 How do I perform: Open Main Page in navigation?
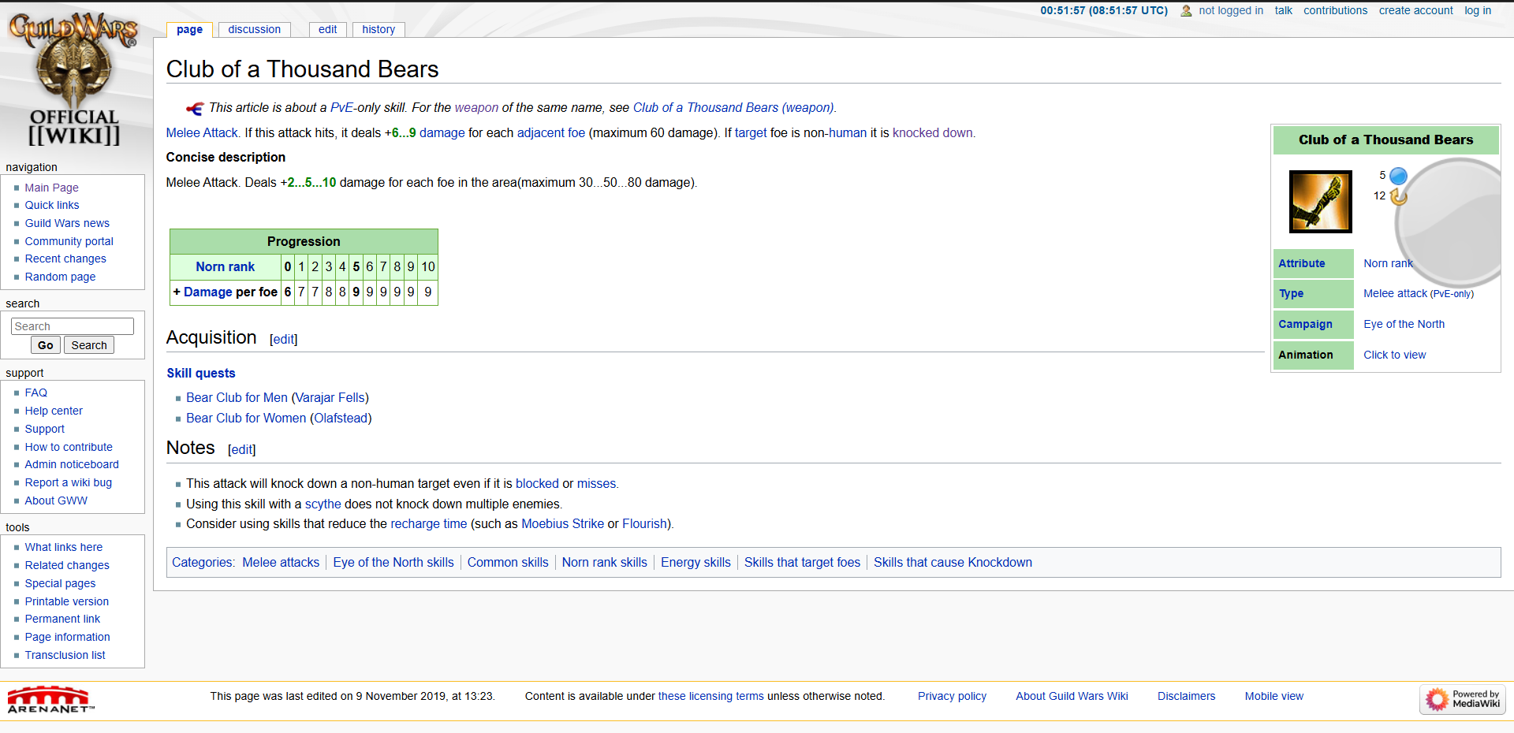click(x=51, y=188)
